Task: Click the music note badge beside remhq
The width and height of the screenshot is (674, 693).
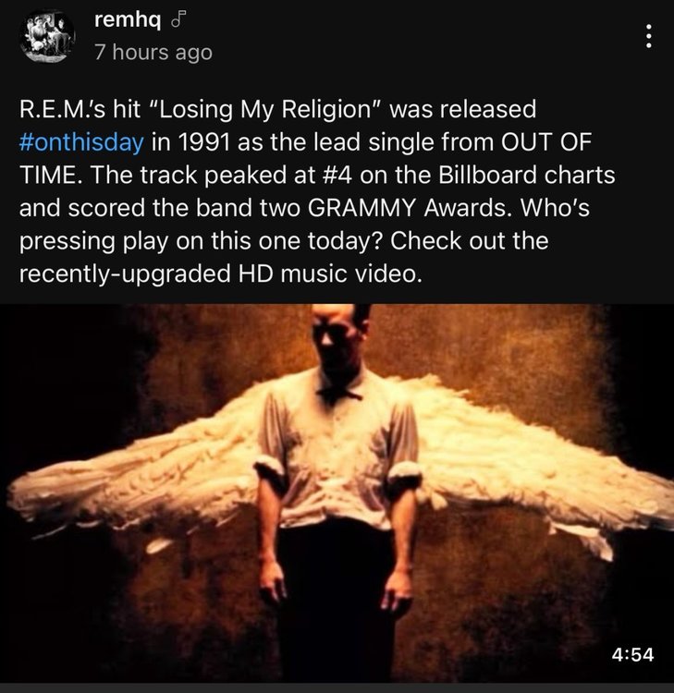Action: [178, 20]
